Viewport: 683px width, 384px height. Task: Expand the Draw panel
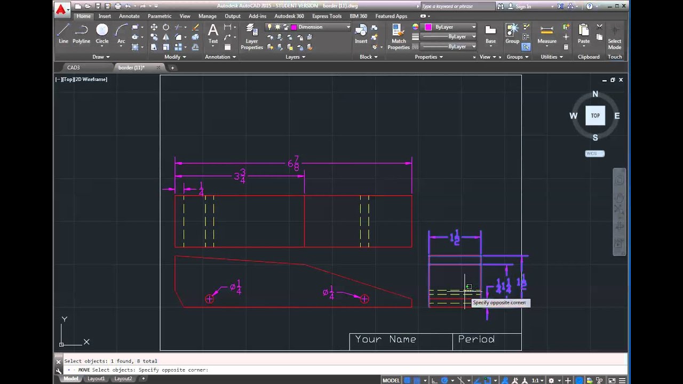coord(101,57)
